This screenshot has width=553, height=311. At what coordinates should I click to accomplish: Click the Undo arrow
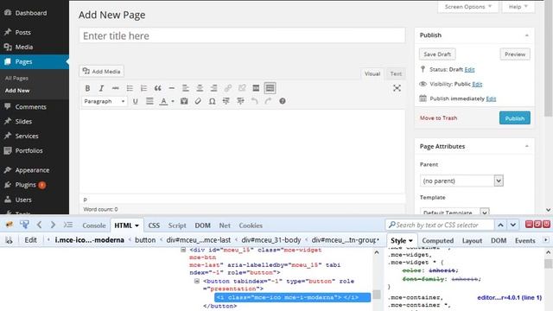click(254, 102)
